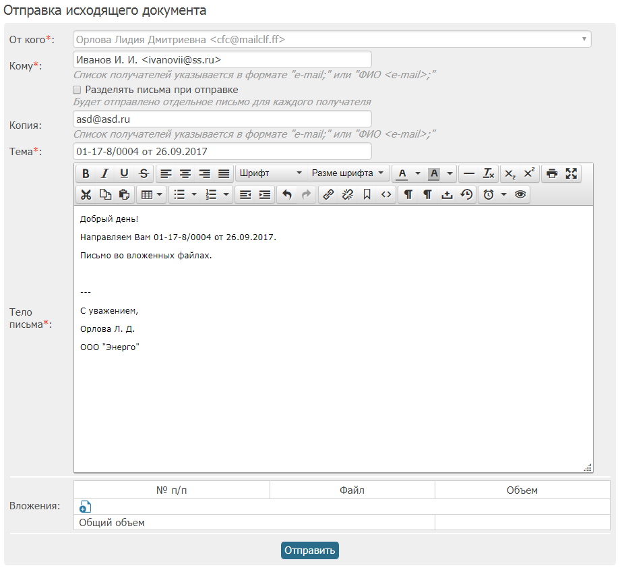The width and height of the screenshot is (620, 570).
Task: Click the alarm clock icon
Action: click(489, 194)
